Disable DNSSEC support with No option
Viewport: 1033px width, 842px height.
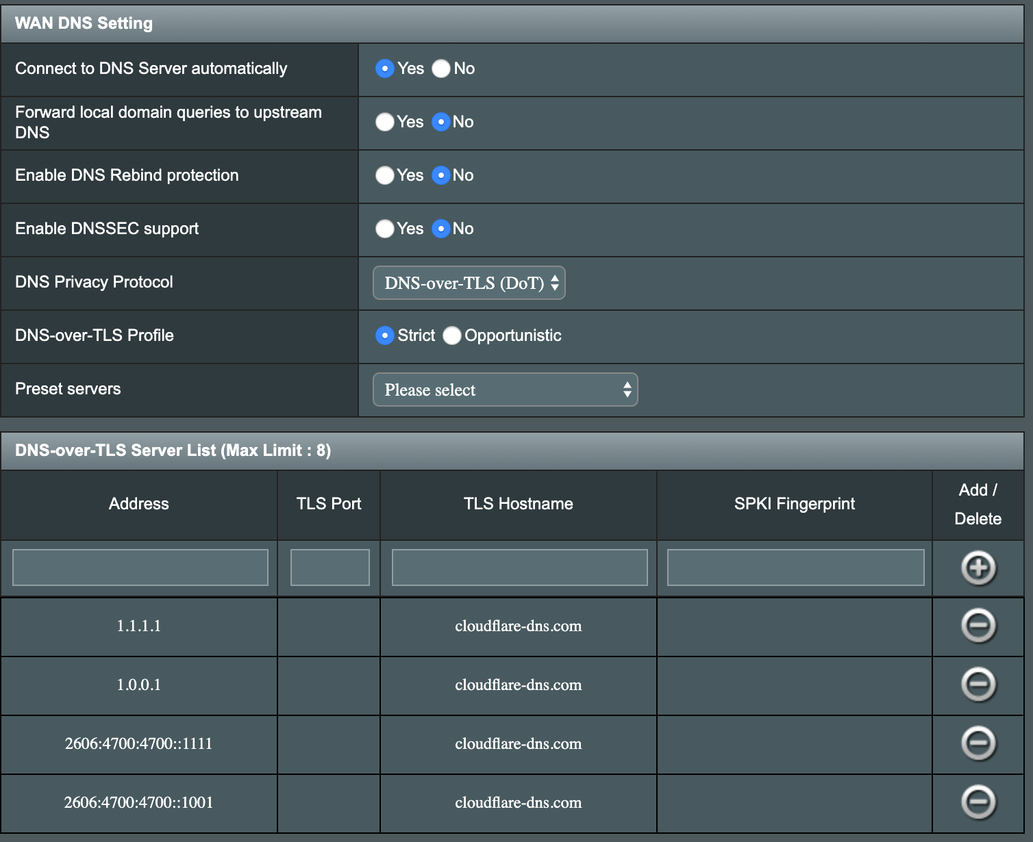pyautogui.click(x=441, y=229)
